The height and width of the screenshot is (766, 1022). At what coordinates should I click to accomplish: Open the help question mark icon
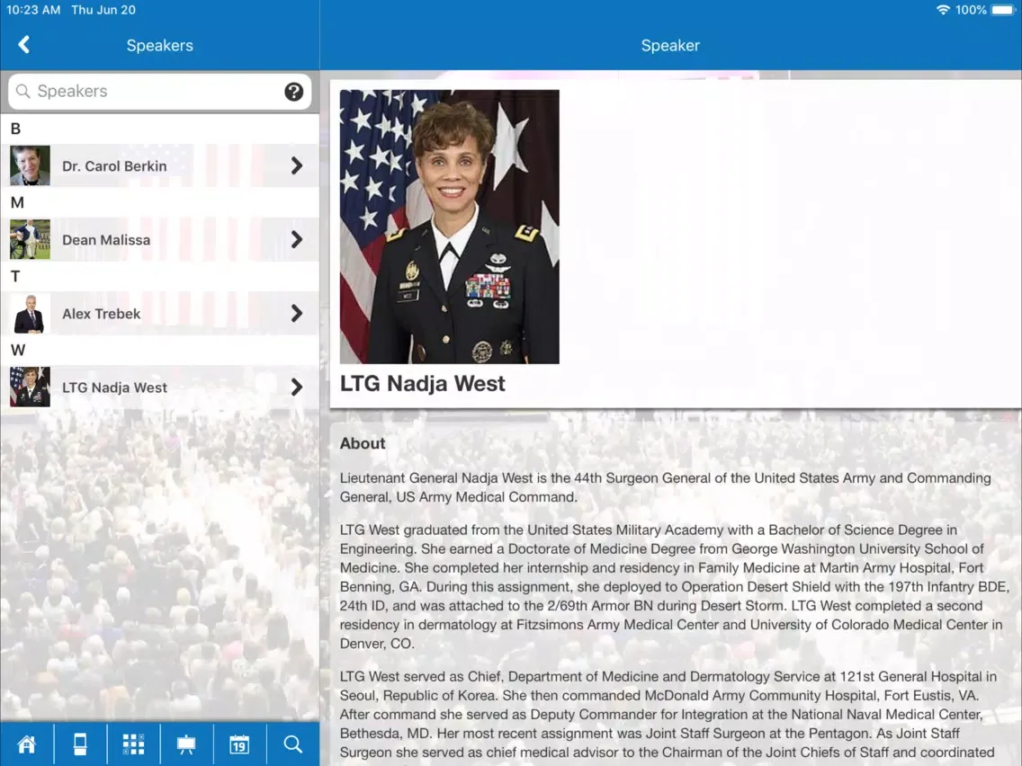294,91
